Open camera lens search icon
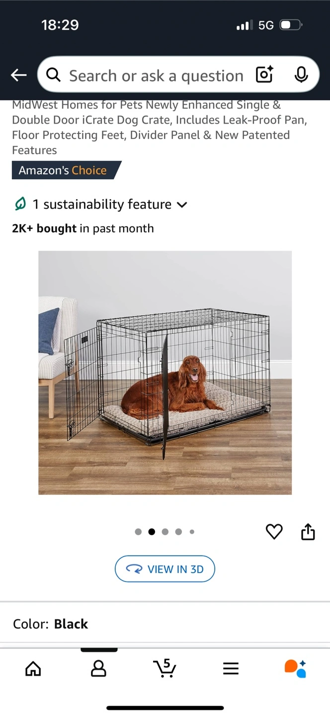 pos(264,75)
